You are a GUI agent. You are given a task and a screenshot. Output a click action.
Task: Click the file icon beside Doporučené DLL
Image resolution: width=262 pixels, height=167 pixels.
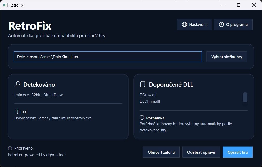tap(143, 84)
